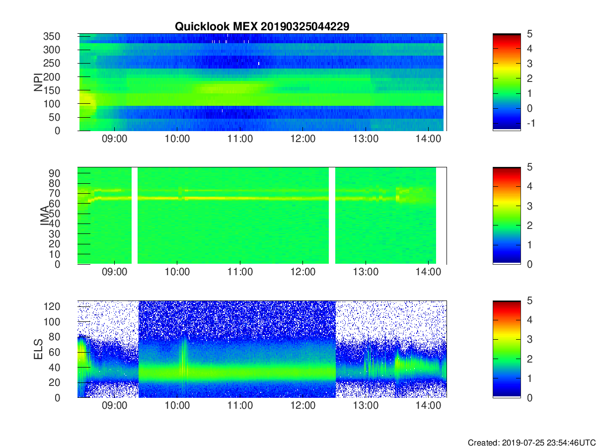Click the 13:00 label under the IMA plot
This screenshot has height=447, width=596.
tap(366, 273)
